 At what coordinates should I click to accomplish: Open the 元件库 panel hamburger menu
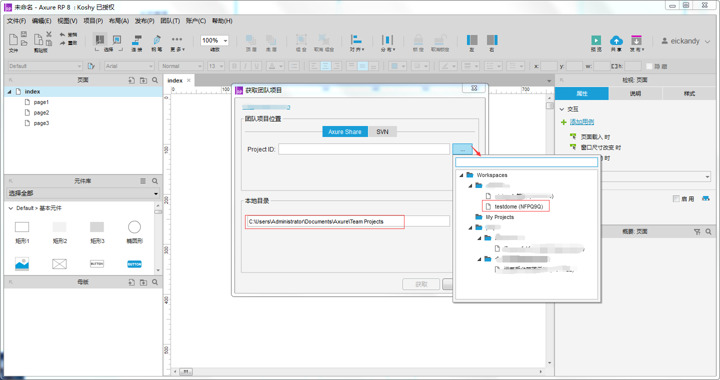[x=143, y=181]
